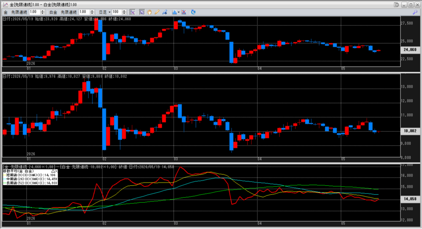Image resolution: width=422 pixels, height=229 pixels.
Task: Increase the gold multiplier 1.00 spinner
Action: pyautogui.click(x=42, y=11)
